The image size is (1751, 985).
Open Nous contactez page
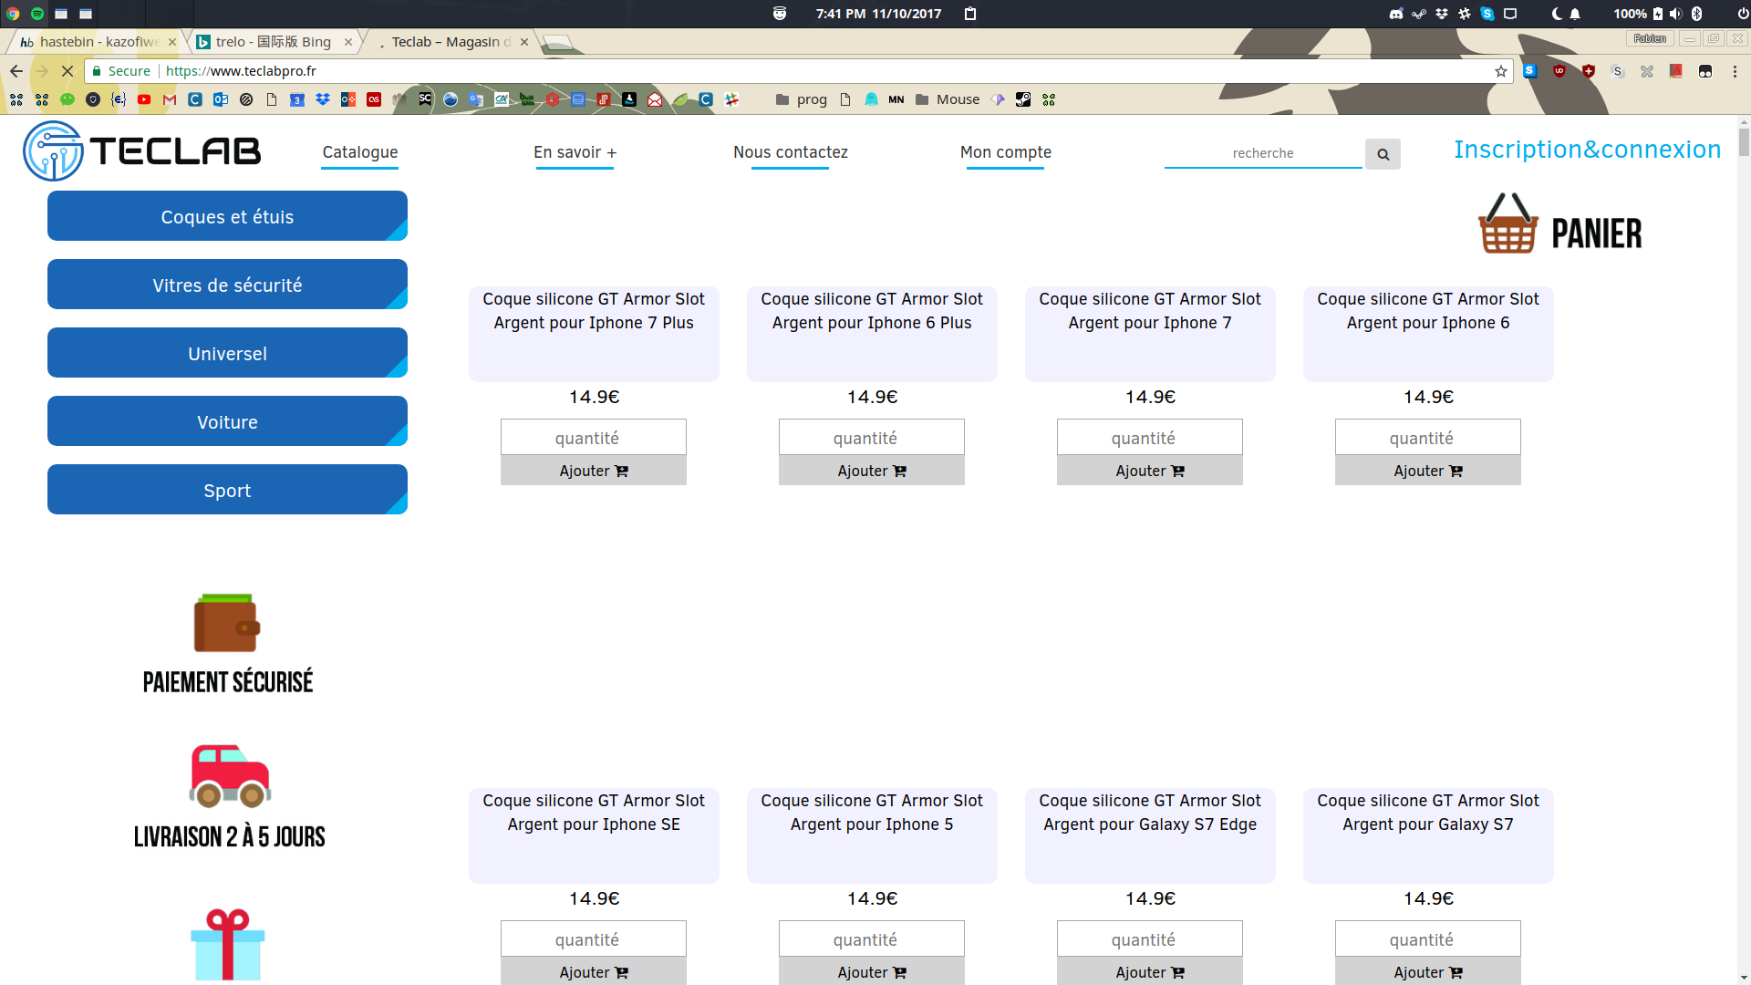(791, 152)
